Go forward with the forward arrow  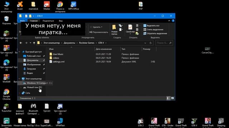pos(26,43)
